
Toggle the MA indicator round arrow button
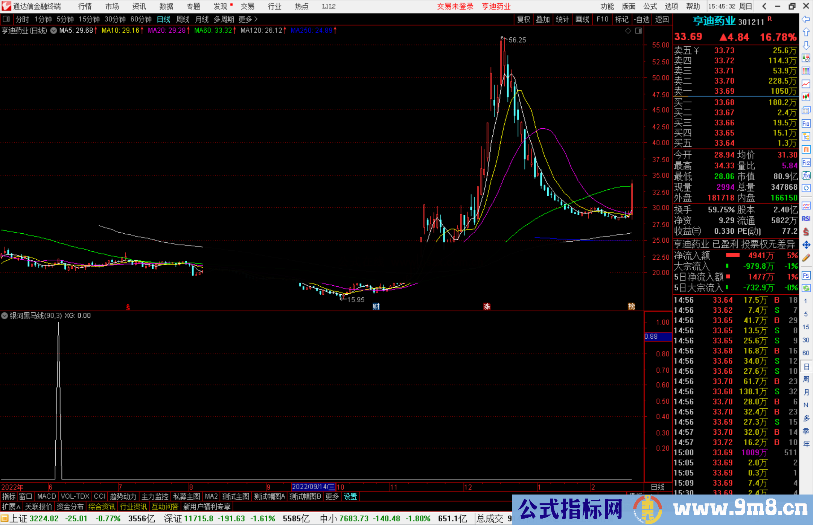coord(53,30)
